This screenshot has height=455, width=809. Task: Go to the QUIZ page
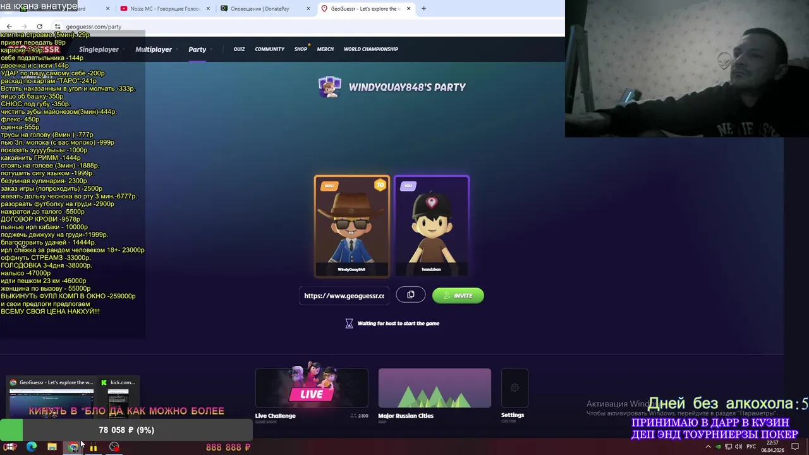pyautogui.click(x=239, y=49)
